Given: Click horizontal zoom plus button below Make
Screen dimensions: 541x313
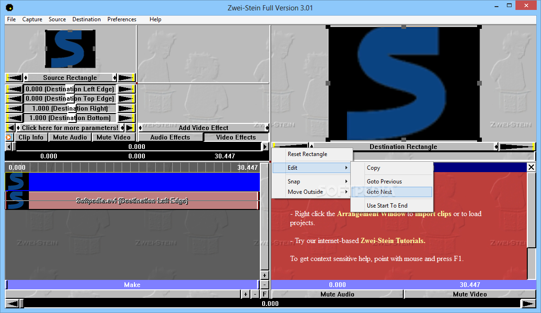Looking at the screenshot, I should 245,294.
